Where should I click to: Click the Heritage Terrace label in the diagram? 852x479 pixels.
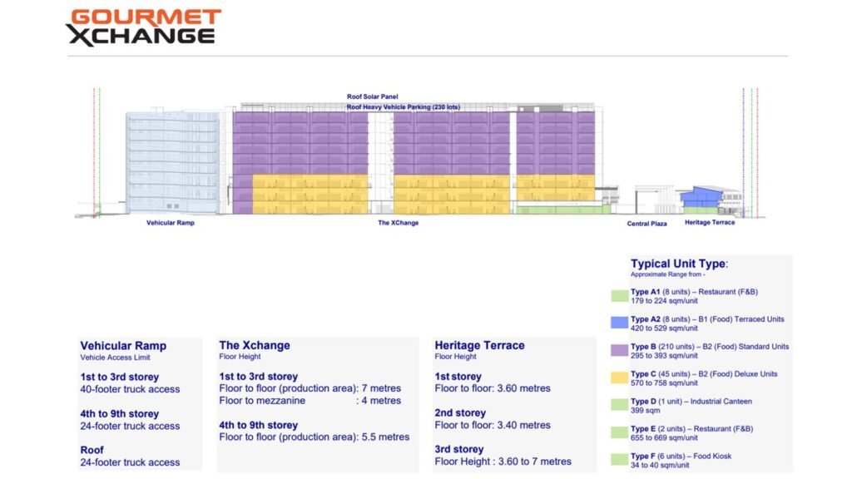[709, 223]
